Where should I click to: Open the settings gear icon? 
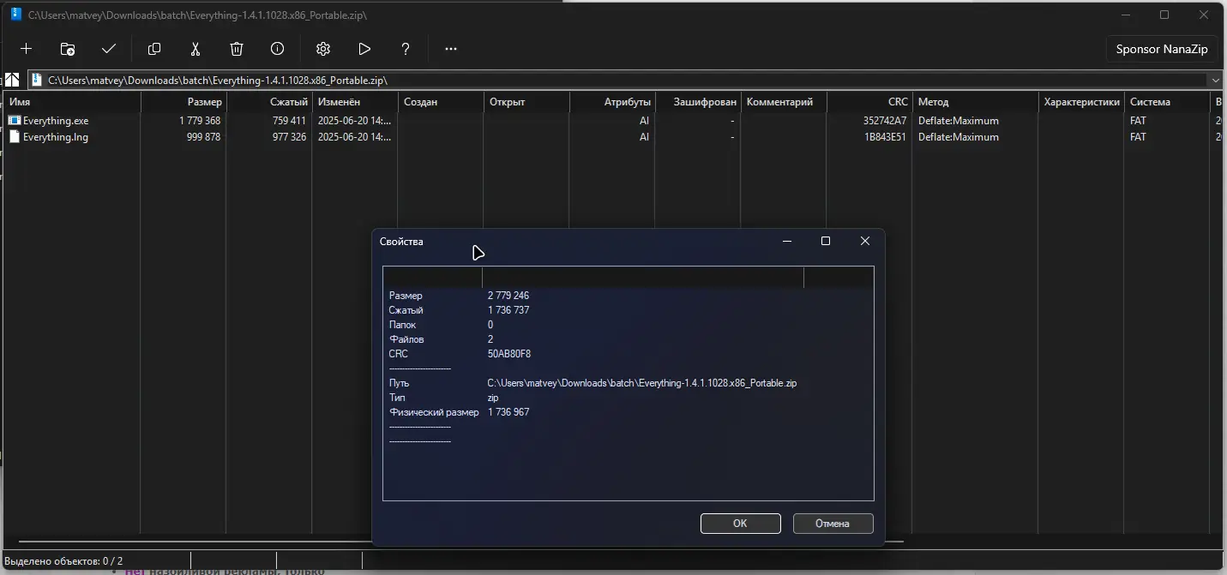pyautogui.click(x=323, y=49)
